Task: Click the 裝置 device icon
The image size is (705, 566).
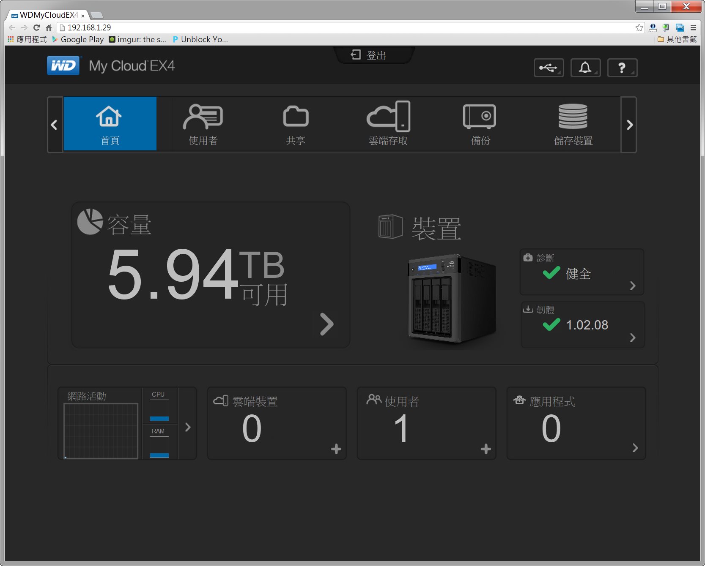Action: [390, 226]
